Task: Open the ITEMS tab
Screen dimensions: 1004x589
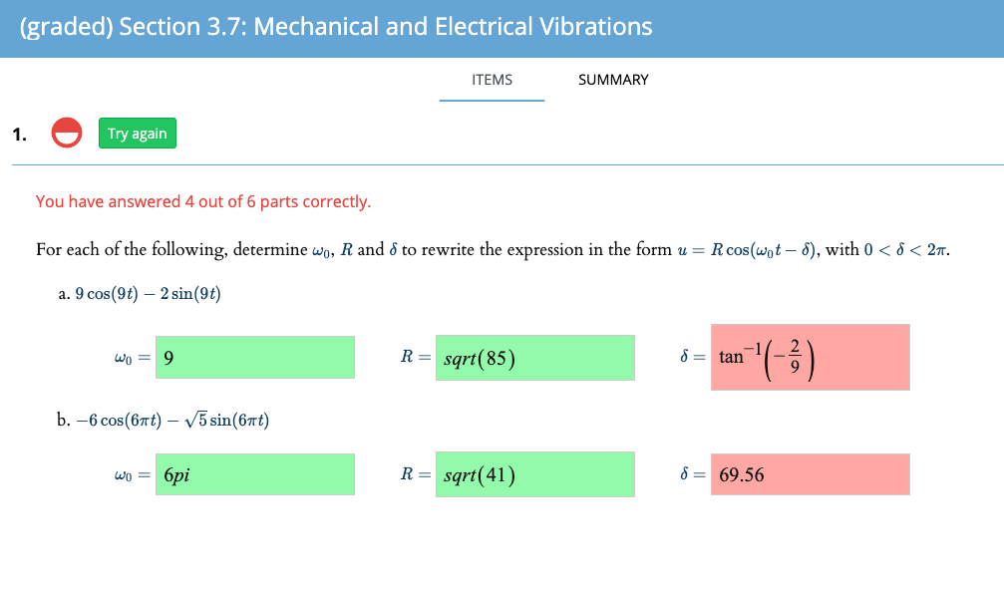Action: (x=492, y=80)
